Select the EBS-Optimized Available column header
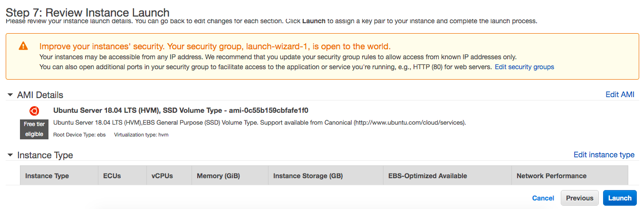This screenshot has height=209, width=643. click(x=427, y=176)
